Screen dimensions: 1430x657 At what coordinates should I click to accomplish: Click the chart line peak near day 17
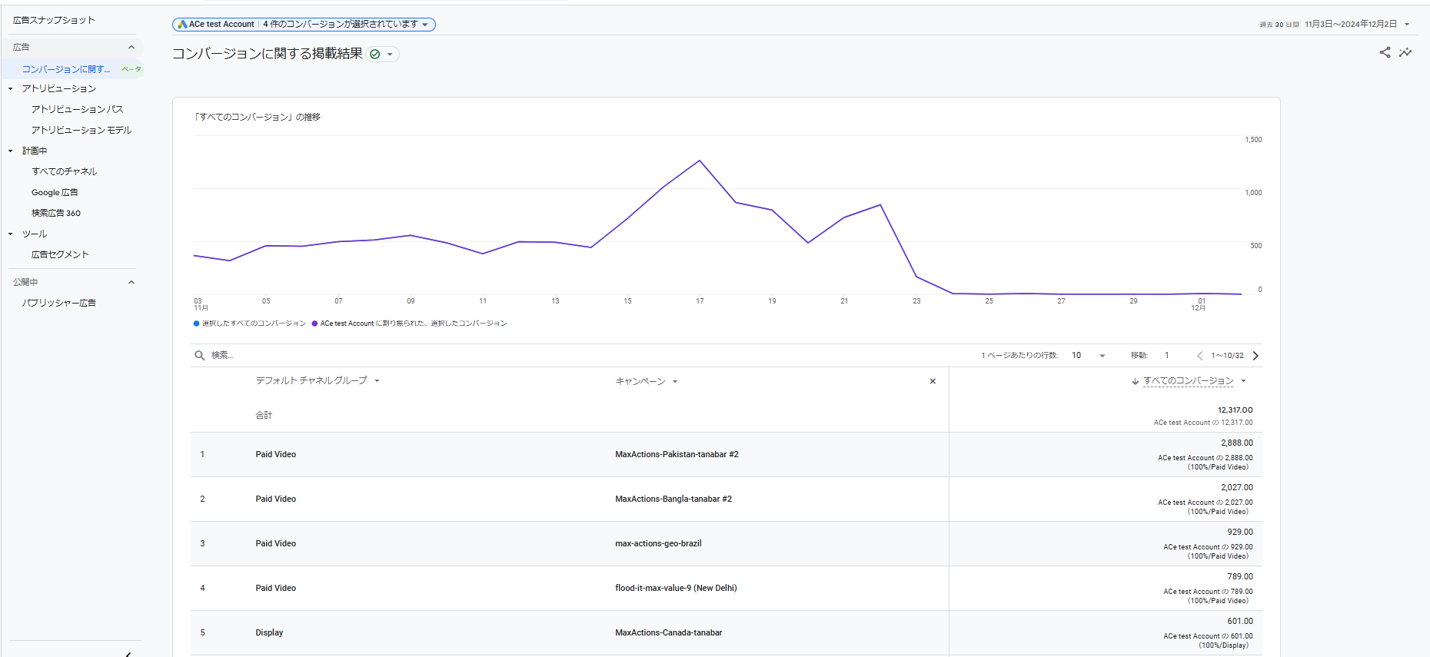pos(700,161)
